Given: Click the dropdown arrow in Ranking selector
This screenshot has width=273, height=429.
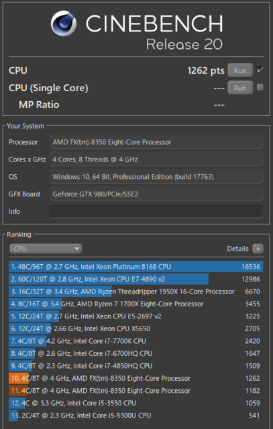Looking at the screenshot, I should pos(77,249).
